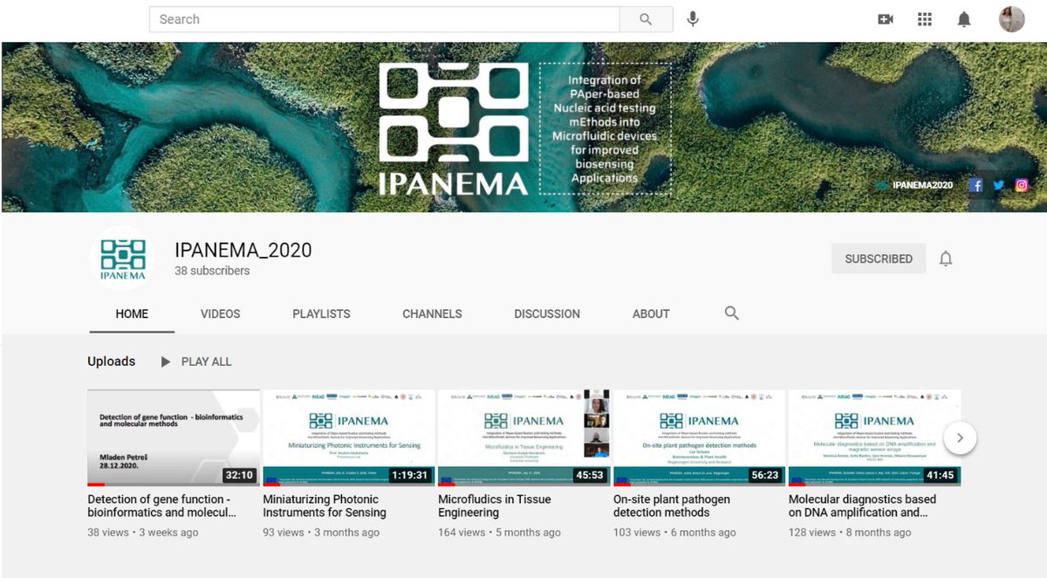Screen dimensions: 1047x578
Task: Toggle the subscription notification bell
Action: 946,258
